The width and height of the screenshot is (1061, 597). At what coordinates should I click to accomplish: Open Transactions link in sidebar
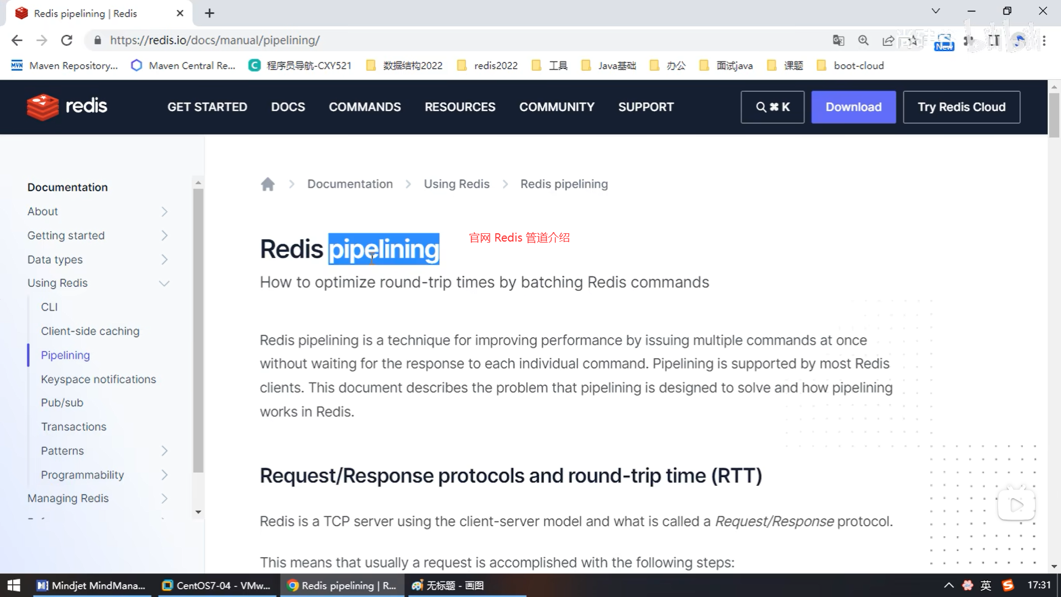click(x=73, y=427)
